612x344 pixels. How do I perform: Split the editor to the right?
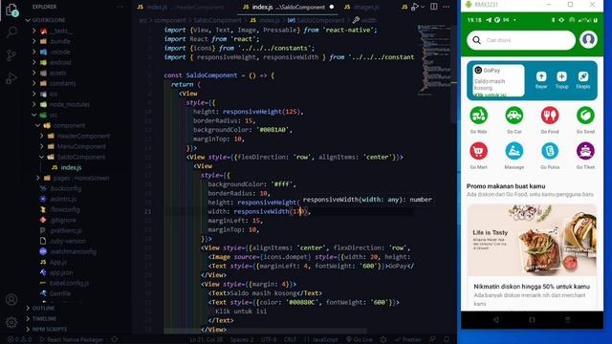pyautogui.click(x=433, y=7)
